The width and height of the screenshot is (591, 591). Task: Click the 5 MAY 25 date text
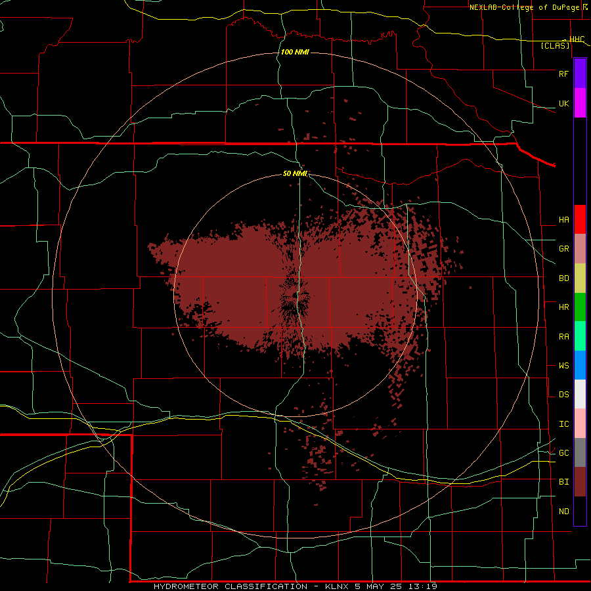click(x=379, y=586)
